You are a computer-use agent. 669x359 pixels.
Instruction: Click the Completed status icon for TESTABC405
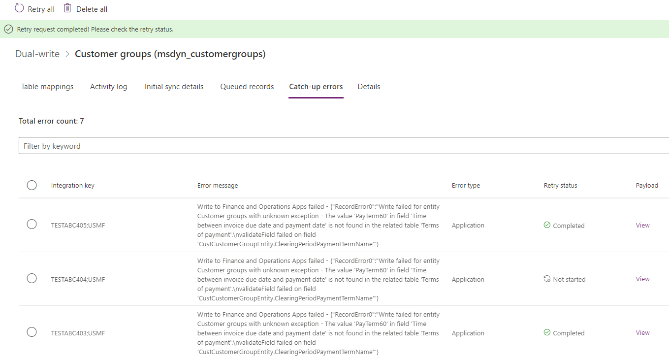(547, 225)
